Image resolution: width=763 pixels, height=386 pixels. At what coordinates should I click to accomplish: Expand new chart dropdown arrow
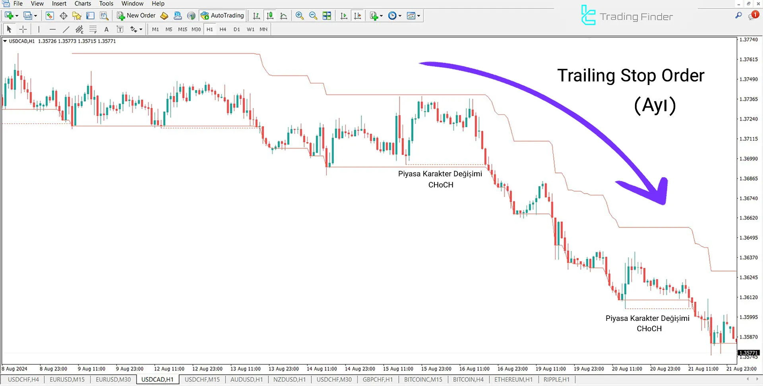[x=17, y=16]
